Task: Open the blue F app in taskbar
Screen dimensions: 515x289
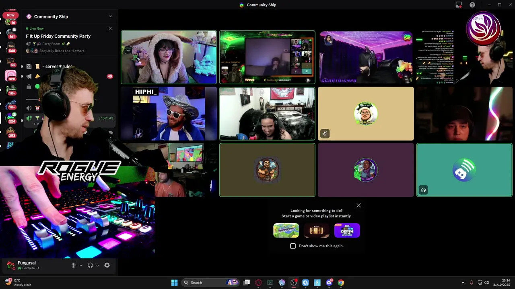Action: 317,283
